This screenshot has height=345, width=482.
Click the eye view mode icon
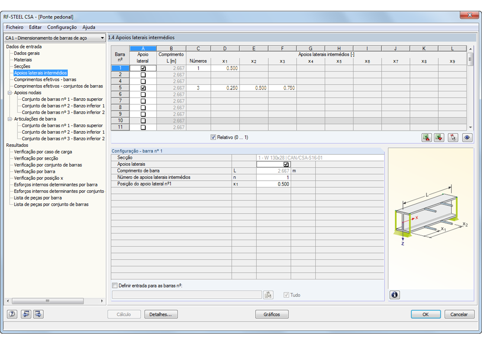(x=467, y=137)
